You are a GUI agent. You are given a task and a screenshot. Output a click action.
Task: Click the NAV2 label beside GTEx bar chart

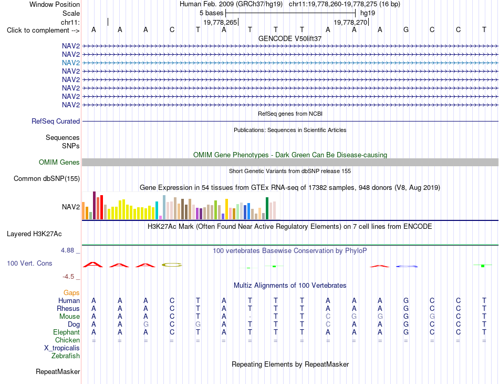(x=71, y=207)
